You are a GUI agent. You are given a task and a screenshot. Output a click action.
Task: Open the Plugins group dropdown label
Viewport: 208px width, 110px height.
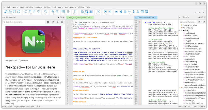pos(131,14)
